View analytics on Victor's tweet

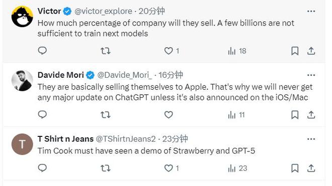pyautogui.click(x=237, y=51)
